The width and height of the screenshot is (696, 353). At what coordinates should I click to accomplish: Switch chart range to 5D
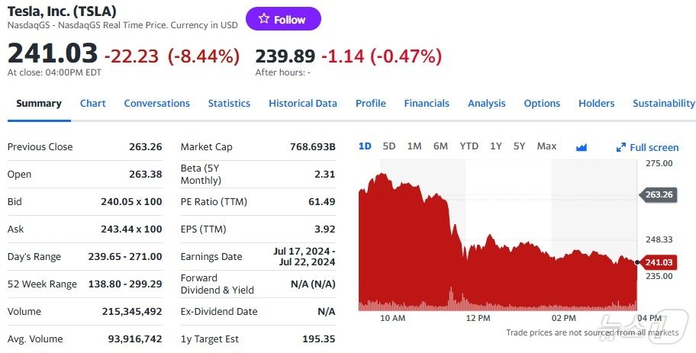pyautogui.click(x=389, y=146)
